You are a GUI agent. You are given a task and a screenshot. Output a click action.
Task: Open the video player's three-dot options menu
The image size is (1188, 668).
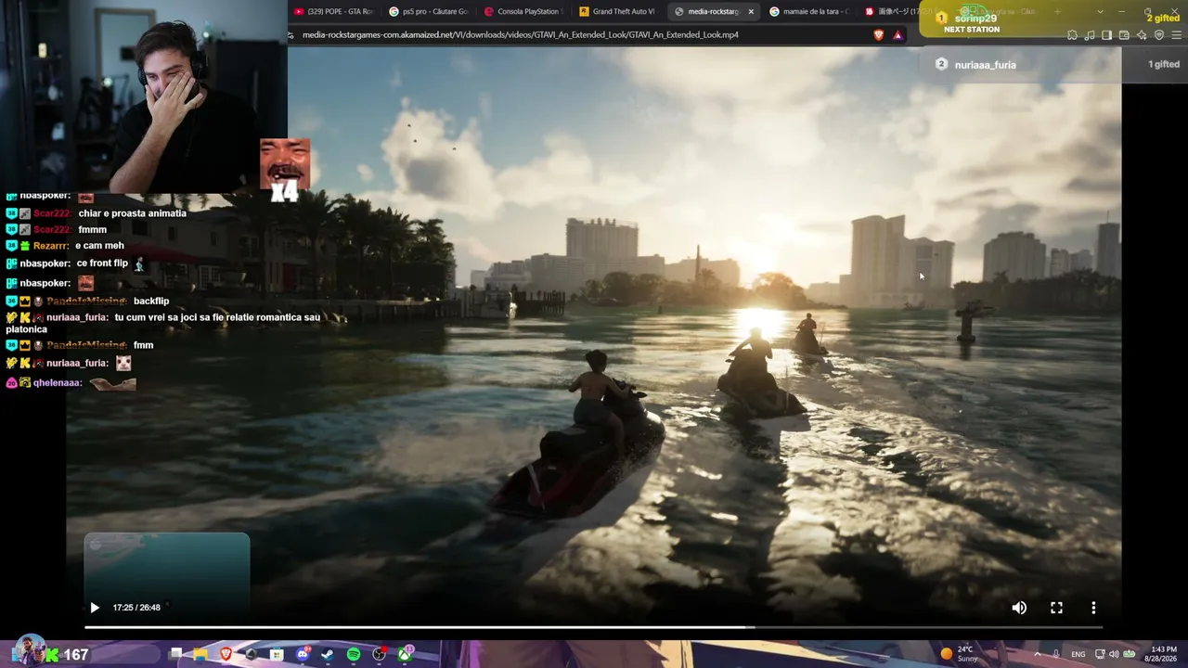click(x=1093, y=608)
